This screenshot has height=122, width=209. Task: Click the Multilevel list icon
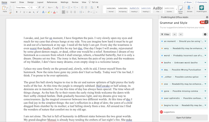point(74,8)
